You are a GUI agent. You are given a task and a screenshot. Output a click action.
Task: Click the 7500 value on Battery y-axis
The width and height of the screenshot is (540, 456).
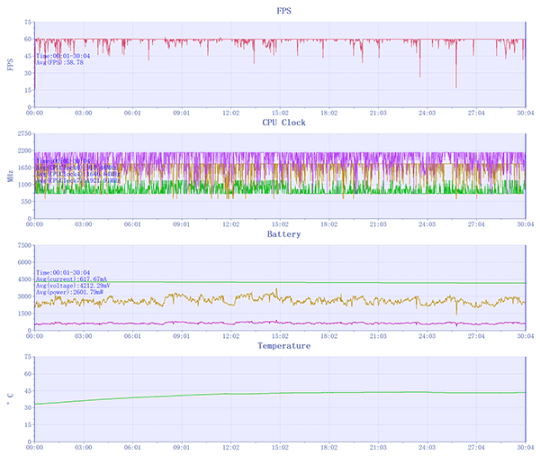coord(22,244)
